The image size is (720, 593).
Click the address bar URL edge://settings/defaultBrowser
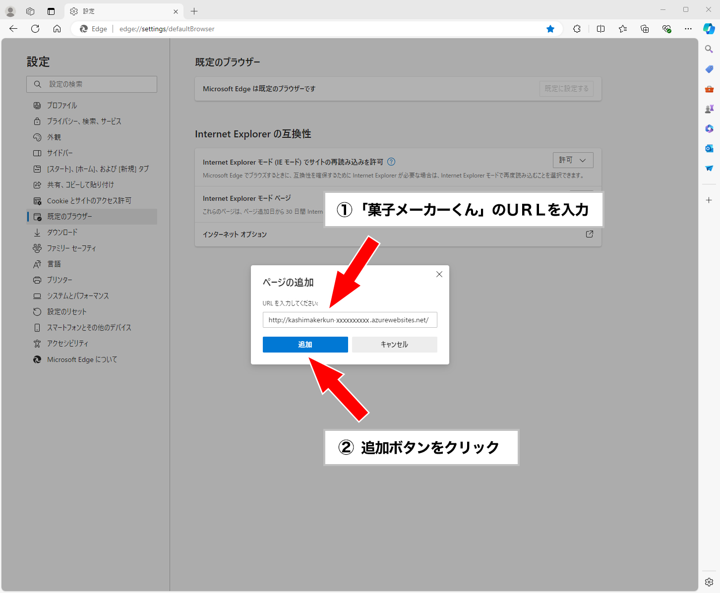[x=167, y=29]
